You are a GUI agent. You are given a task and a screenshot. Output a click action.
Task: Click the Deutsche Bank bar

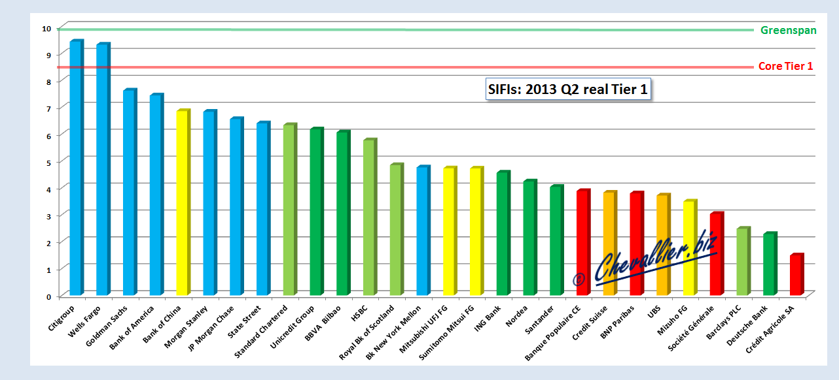[x=770, y=264]
